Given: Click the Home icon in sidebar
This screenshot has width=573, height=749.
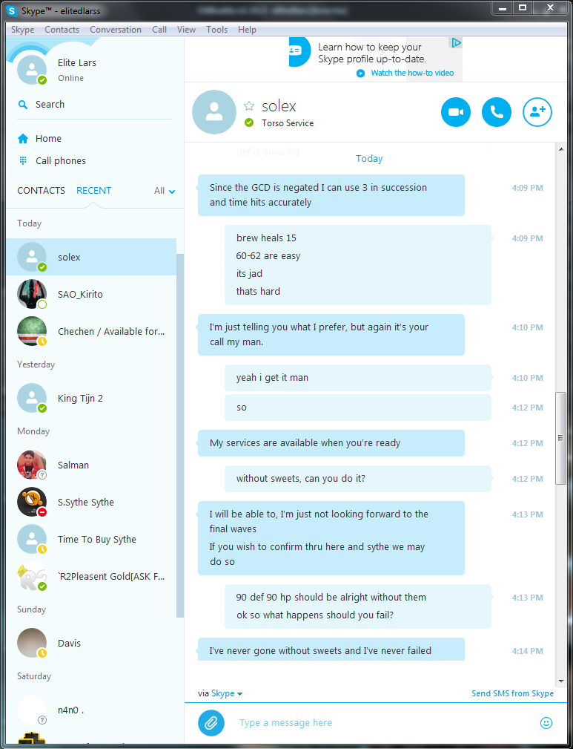Looking at the screenshot, I should [23, 139].
